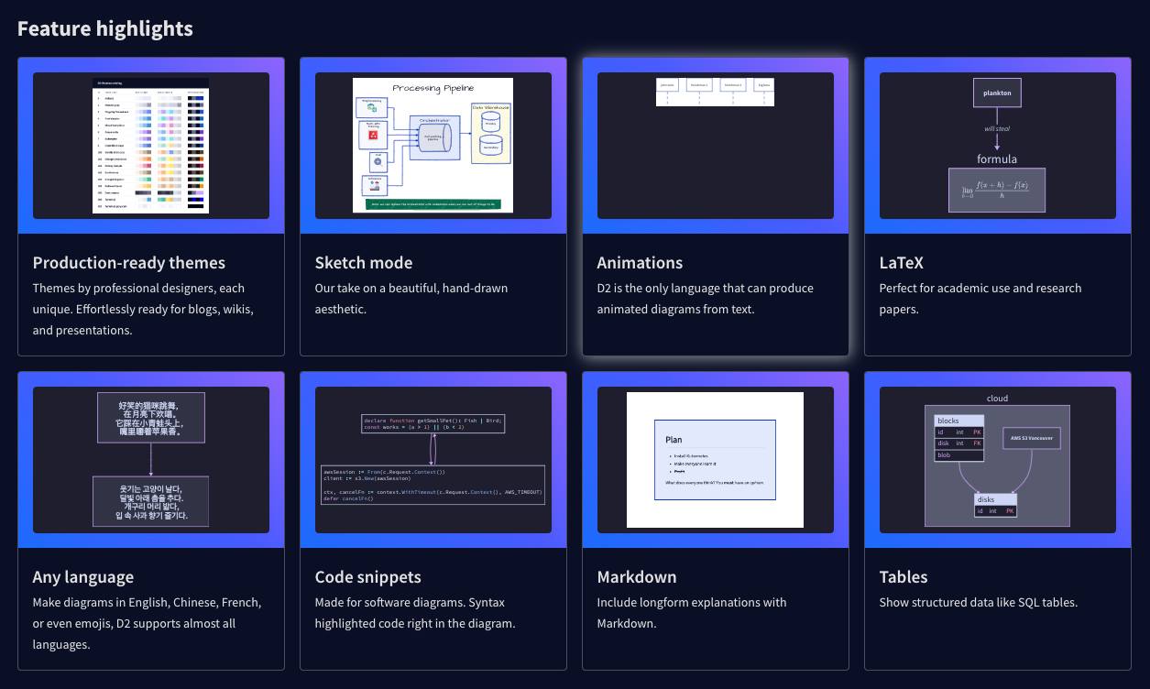
Task: Go to the "Code snippets" card title
Action: click(x=368, y=577)
